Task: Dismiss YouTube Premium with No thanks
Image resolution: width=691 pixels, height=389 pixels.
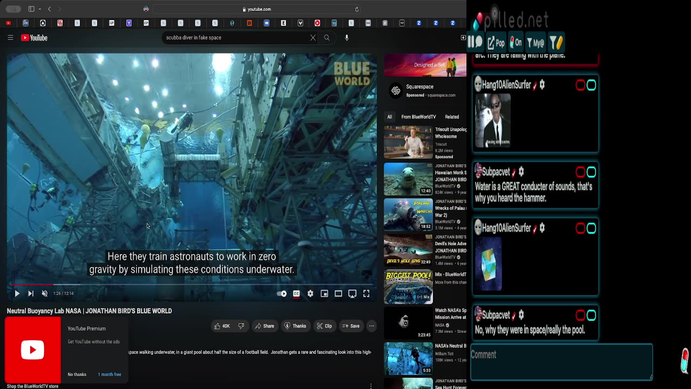Action: [x=77, y=374]
